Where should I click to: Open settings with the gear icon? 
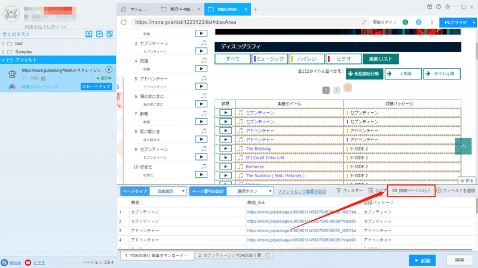[x=448, y=7]
